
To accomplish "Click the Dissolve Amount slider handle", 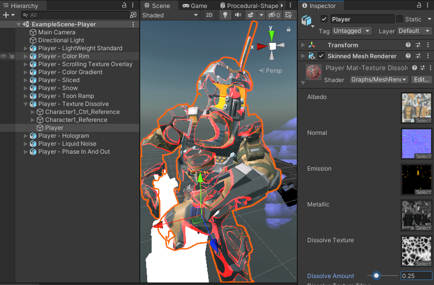I will click(x=376, y=276).
